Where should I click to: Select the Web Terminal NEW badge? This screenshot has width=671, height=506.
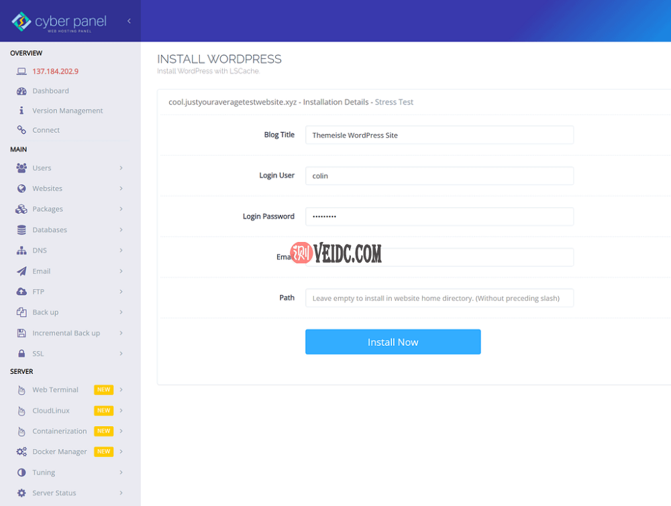pos(103,389)
